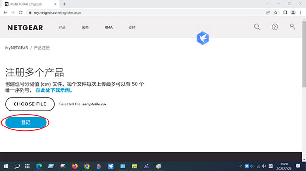Viewport: 306px width, 171px height.
Task: Launch Firefox from taskbar
Action: coord(75,166)
